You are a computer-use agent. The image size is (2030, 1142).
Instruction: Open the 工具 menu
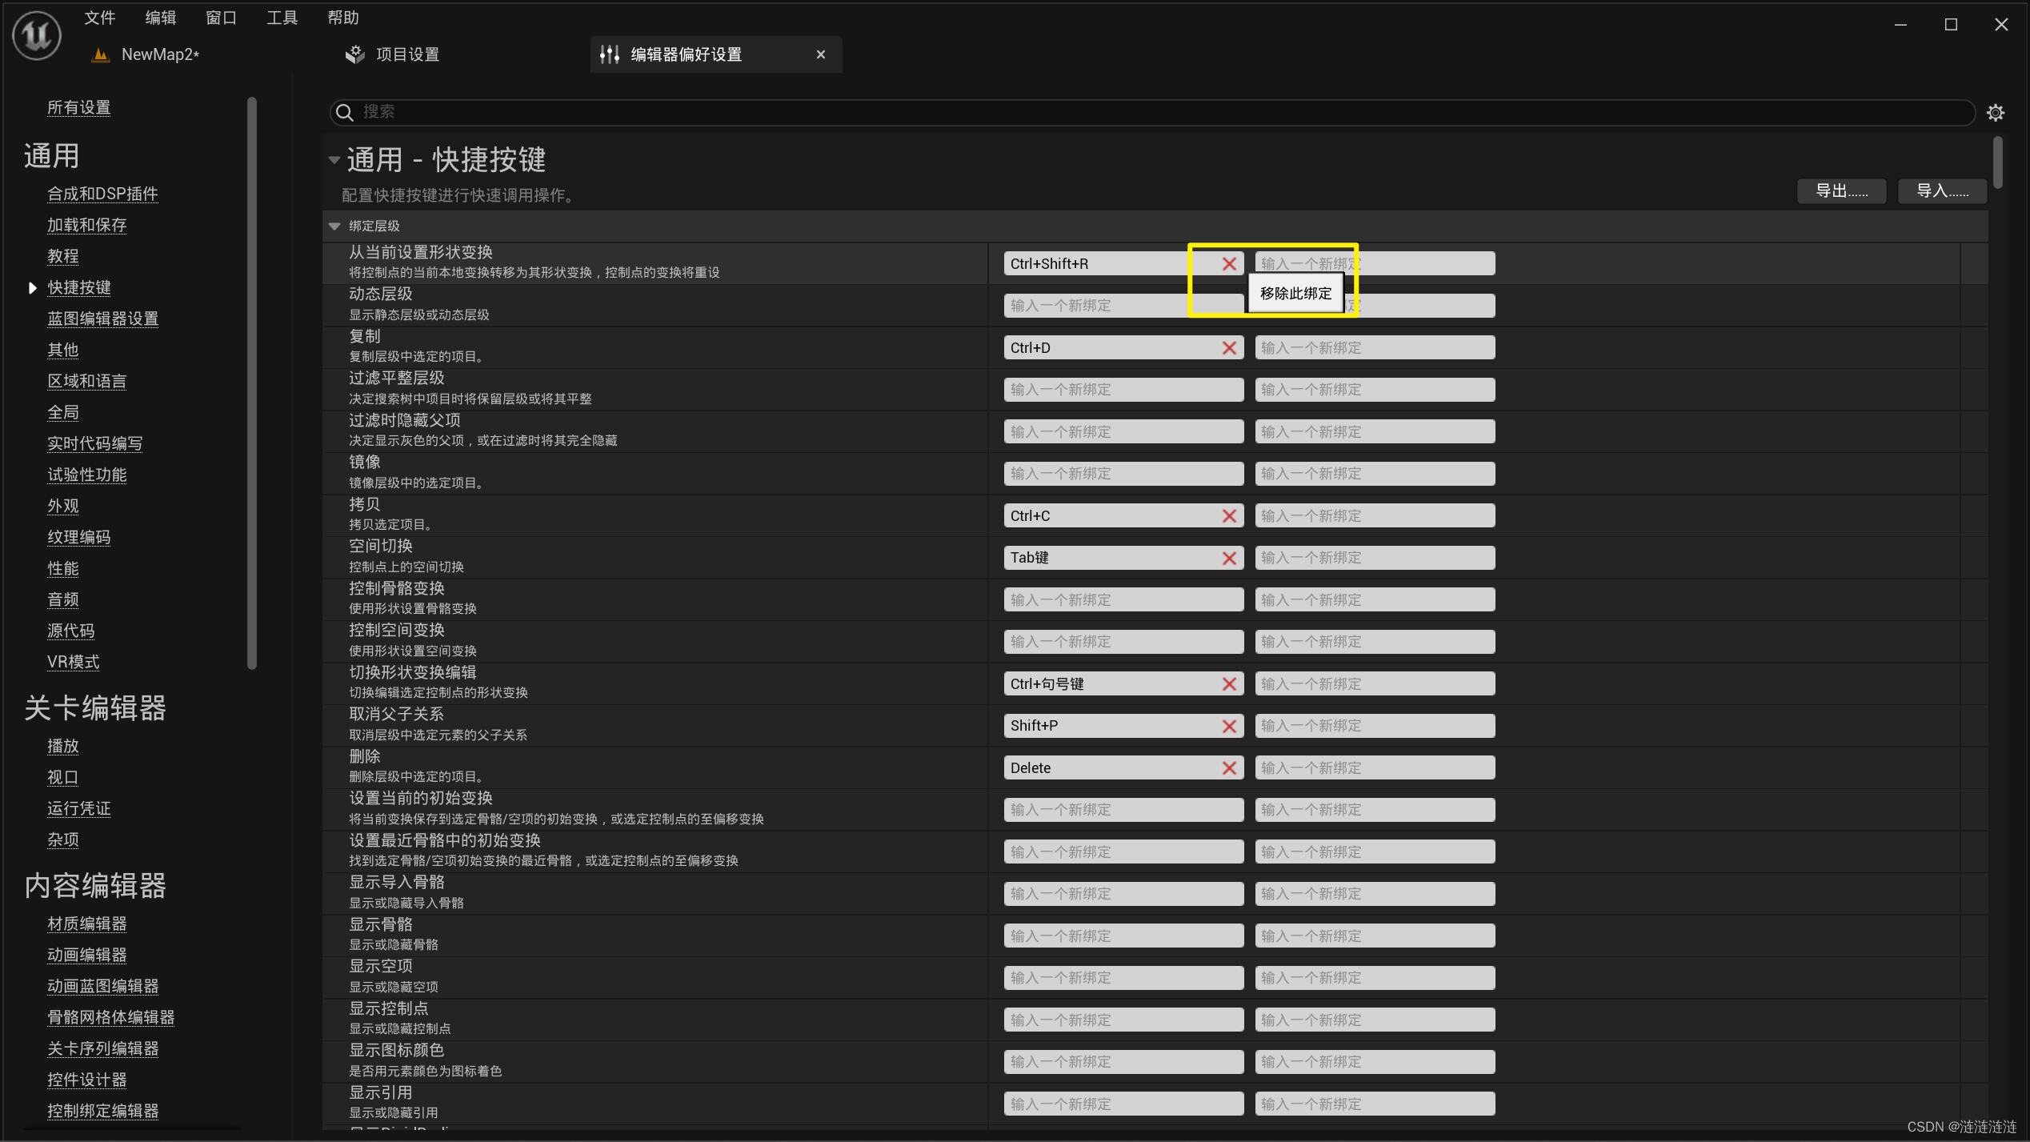point(282,18)
